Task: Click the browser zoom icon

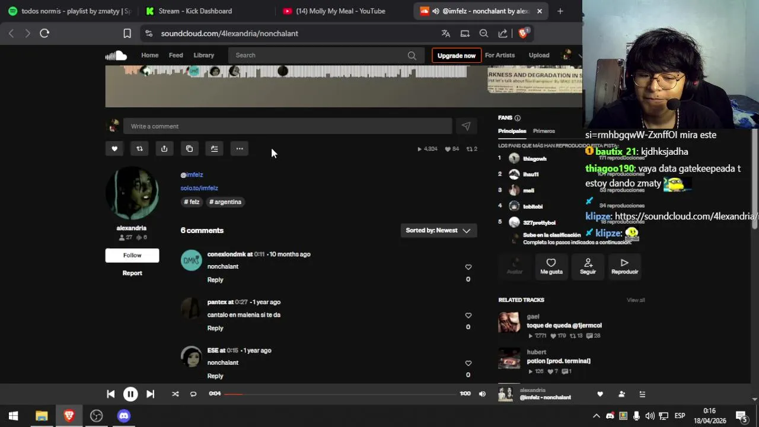Action: [484, 34]
